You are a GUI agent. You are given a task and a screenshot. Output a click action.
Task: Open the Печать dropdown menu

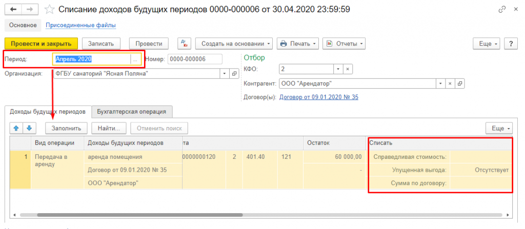[298, 44]
